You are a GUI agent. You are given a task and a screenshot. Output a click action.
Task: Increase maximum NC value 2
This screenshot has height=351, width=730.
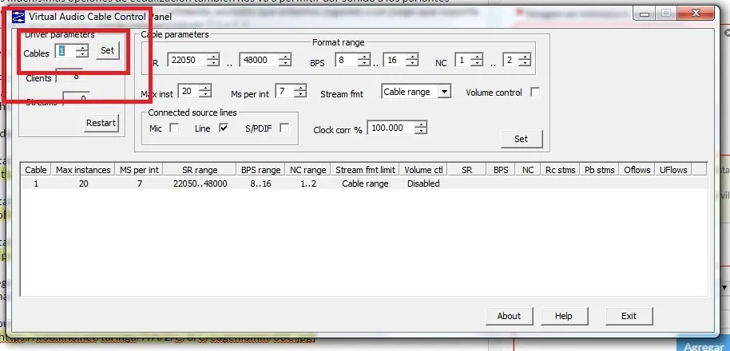[525, 57]
